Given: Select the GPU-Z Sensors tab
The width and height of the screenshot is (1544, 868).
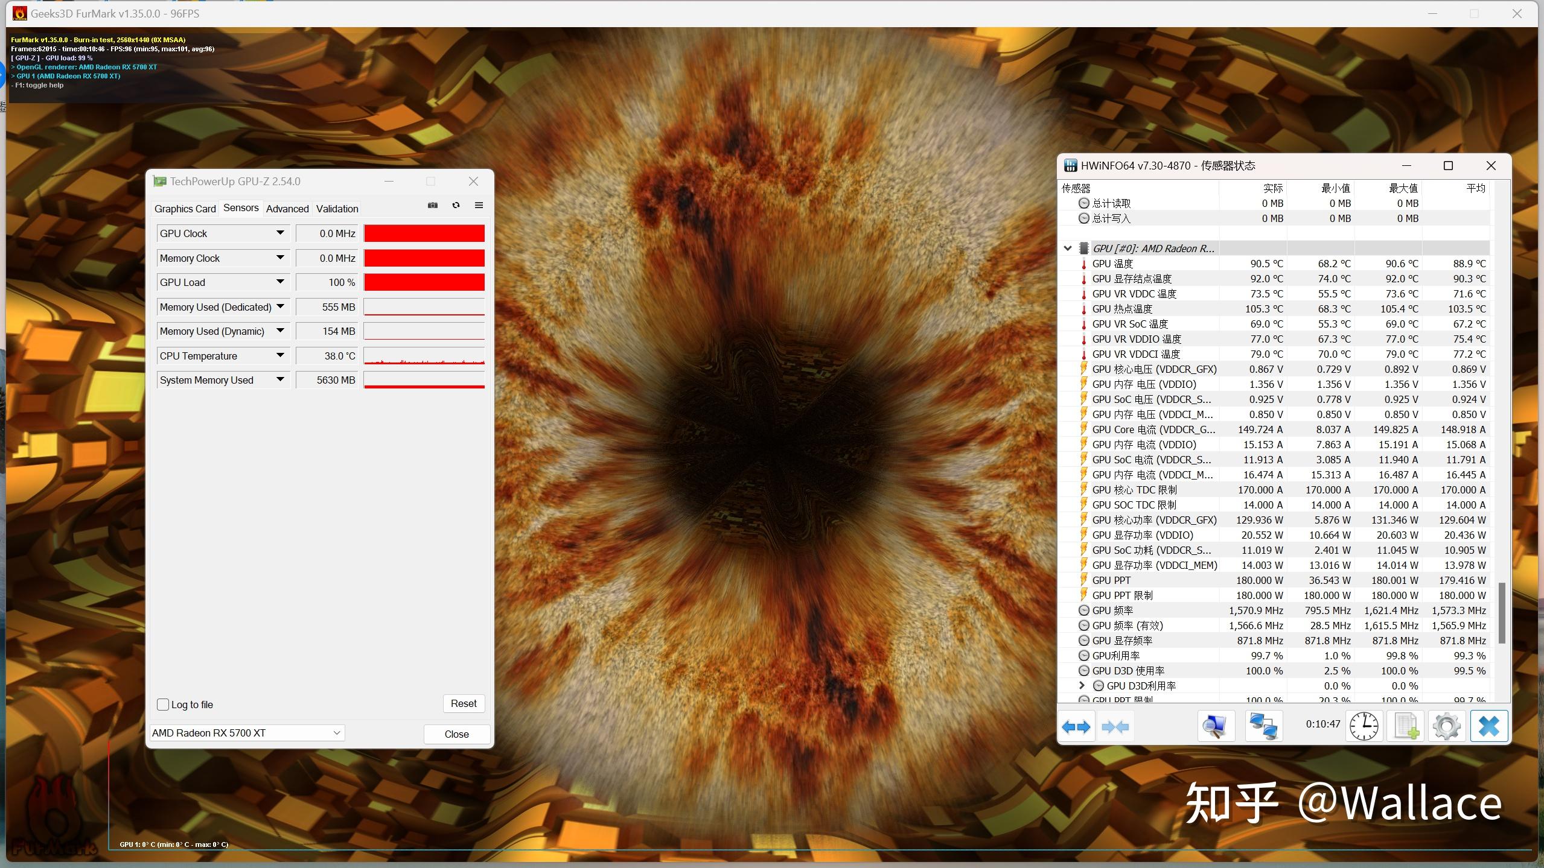Looking at the screenshot, I should coord(238,207).
